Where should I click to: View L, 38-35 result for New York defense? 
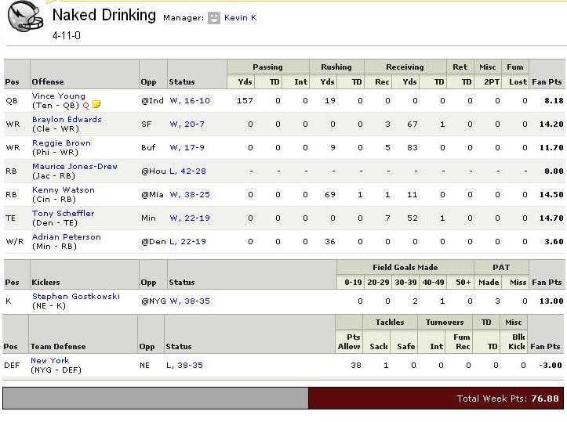click(184, 366)
